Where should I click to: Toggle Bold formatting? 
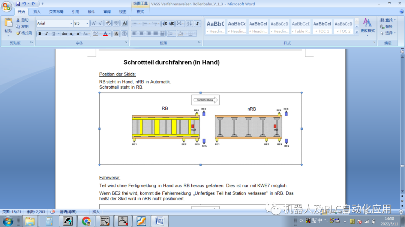point(40,34)
